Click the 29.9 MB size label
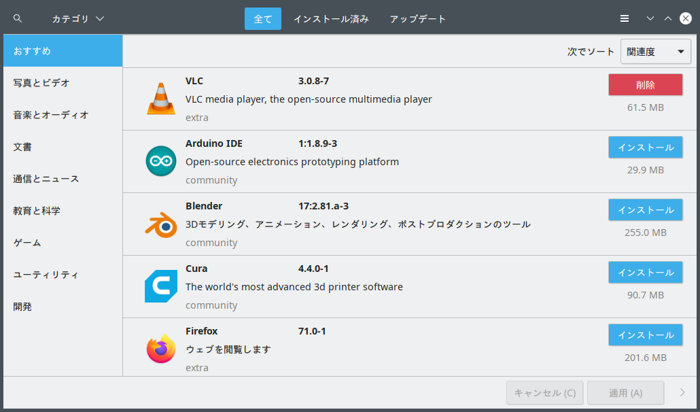This screenshot has height=412, width=700. coord(645,170)
